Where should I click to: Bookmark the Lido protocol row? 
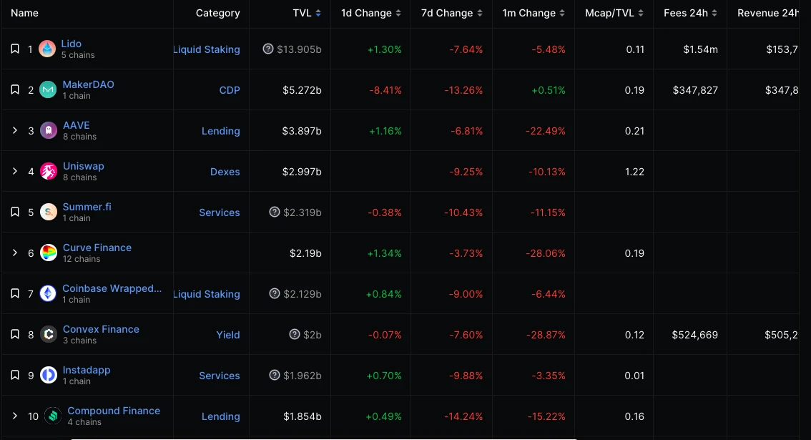pos(14,49)
